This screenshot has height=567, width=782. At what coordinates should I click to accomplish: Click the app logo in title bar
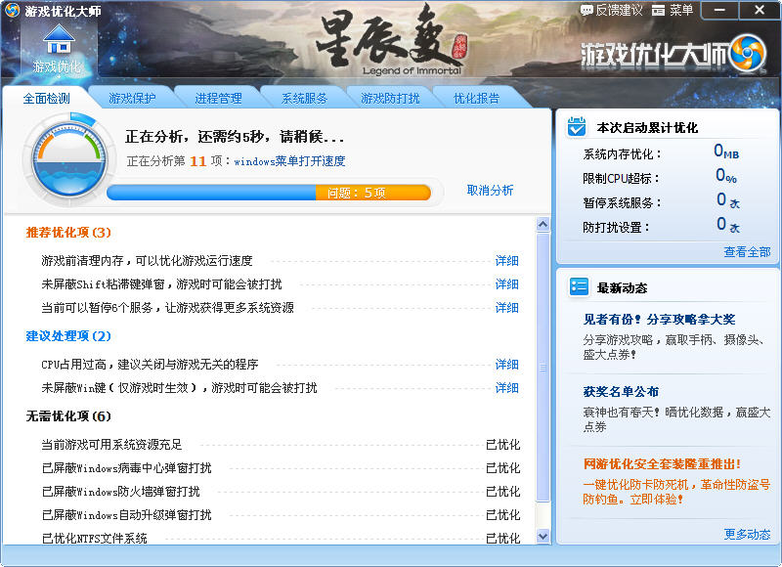tap(12, 10)
